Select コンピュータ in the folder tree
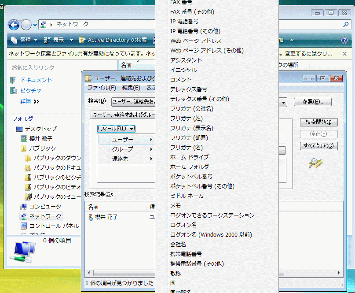 point(45,206)
